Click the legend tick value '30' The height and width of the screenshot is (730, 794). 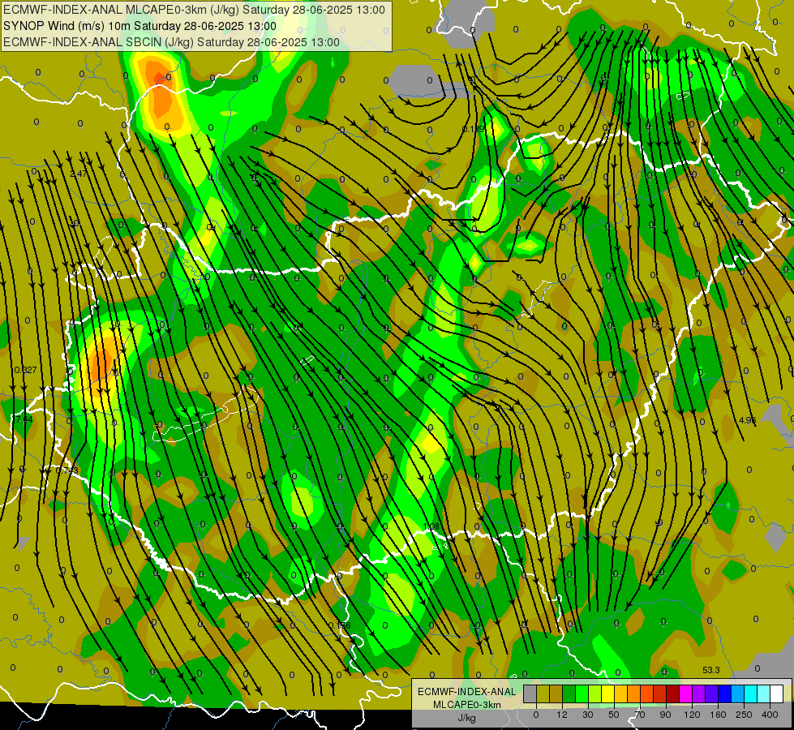point(588,715)
